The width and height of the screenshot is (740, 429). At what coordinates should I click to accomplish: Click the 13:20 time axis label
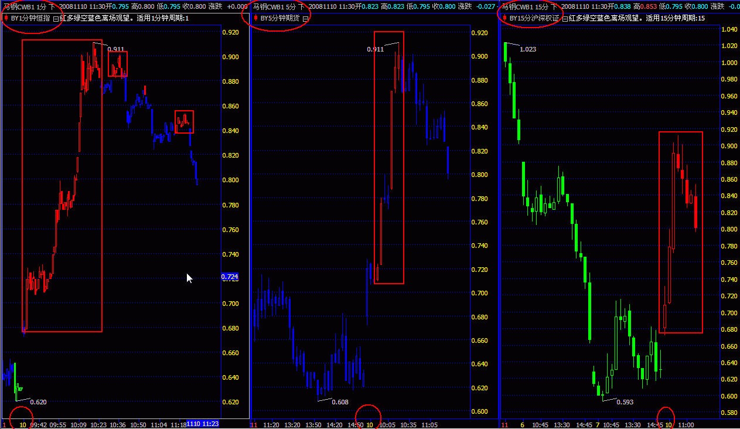[294, 424]
